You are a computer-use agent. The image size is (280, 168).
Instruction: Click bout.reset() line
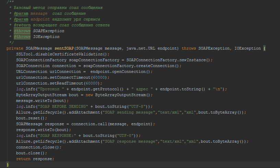[32, 118]
